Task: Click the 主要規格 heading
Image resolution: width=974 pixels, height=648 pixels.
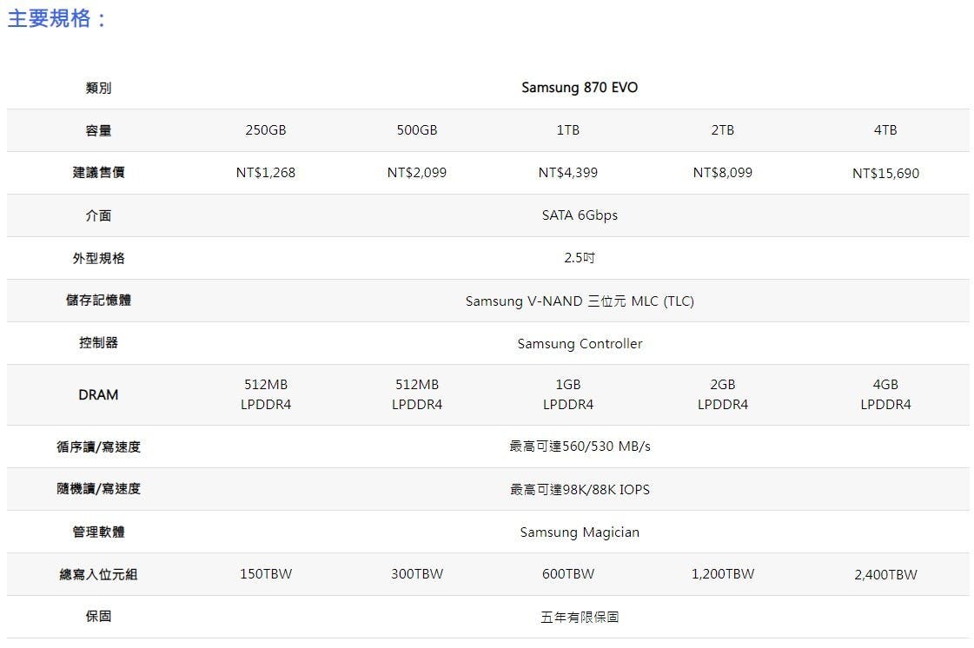Action: point(56,19)
